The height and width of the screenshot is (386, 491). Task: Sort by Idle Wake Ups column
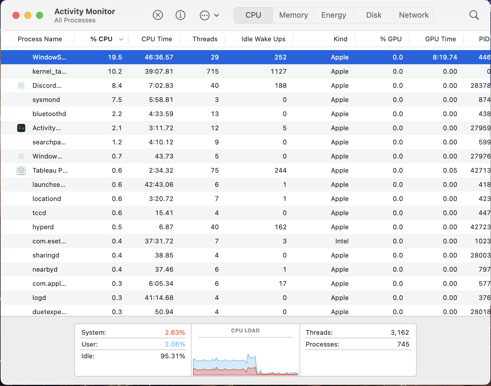tap(263, 39)
